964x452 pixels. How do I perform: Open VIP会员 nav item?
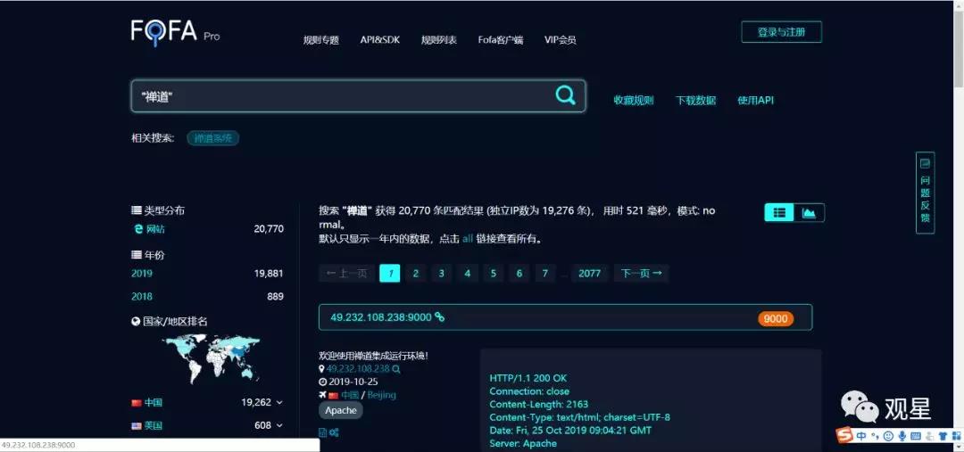point(560,40)
